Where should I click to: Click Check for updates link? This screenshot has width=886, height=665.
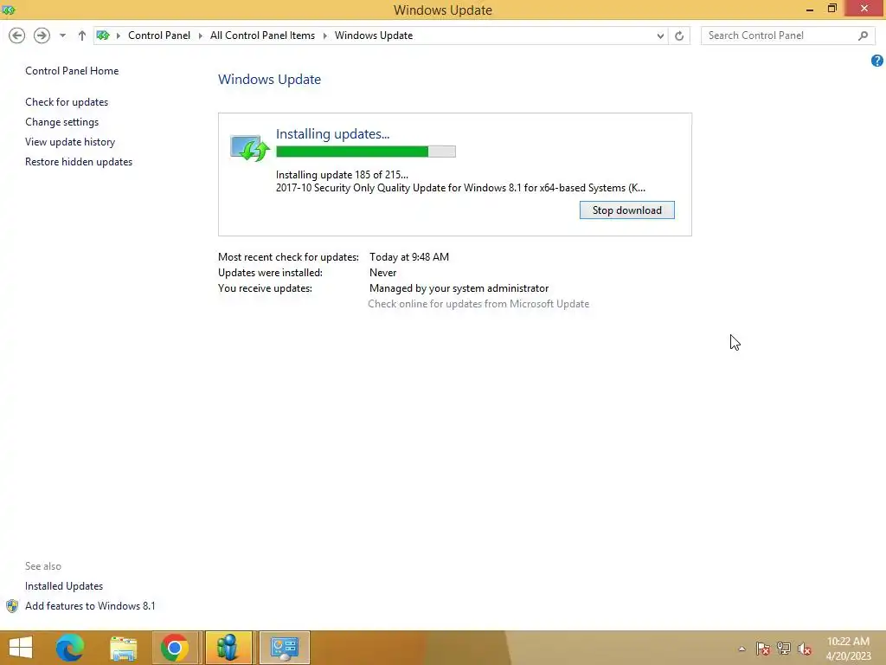(x=67, y=102)
